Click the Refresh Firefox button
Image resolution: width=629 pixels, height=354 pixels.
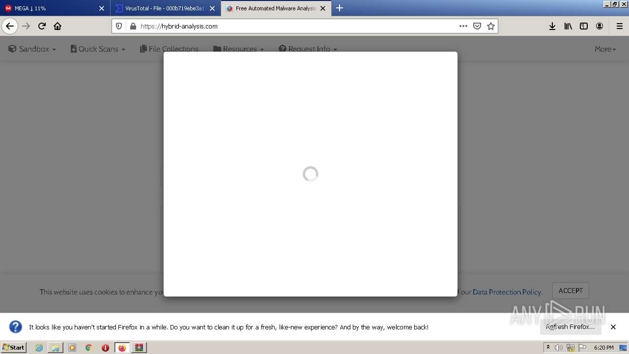(570, 327)
